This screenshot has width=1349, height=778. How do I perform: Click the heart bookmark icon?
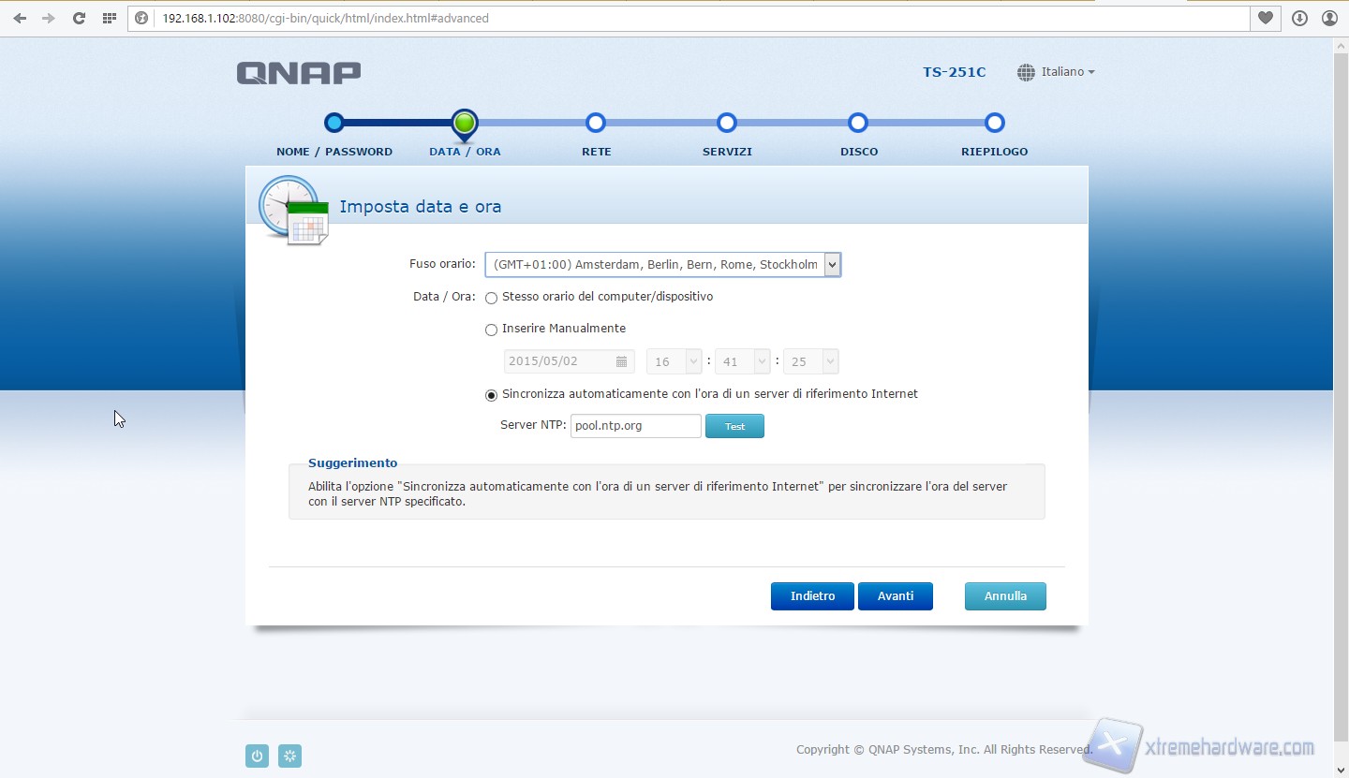(x=1266, y=18)
